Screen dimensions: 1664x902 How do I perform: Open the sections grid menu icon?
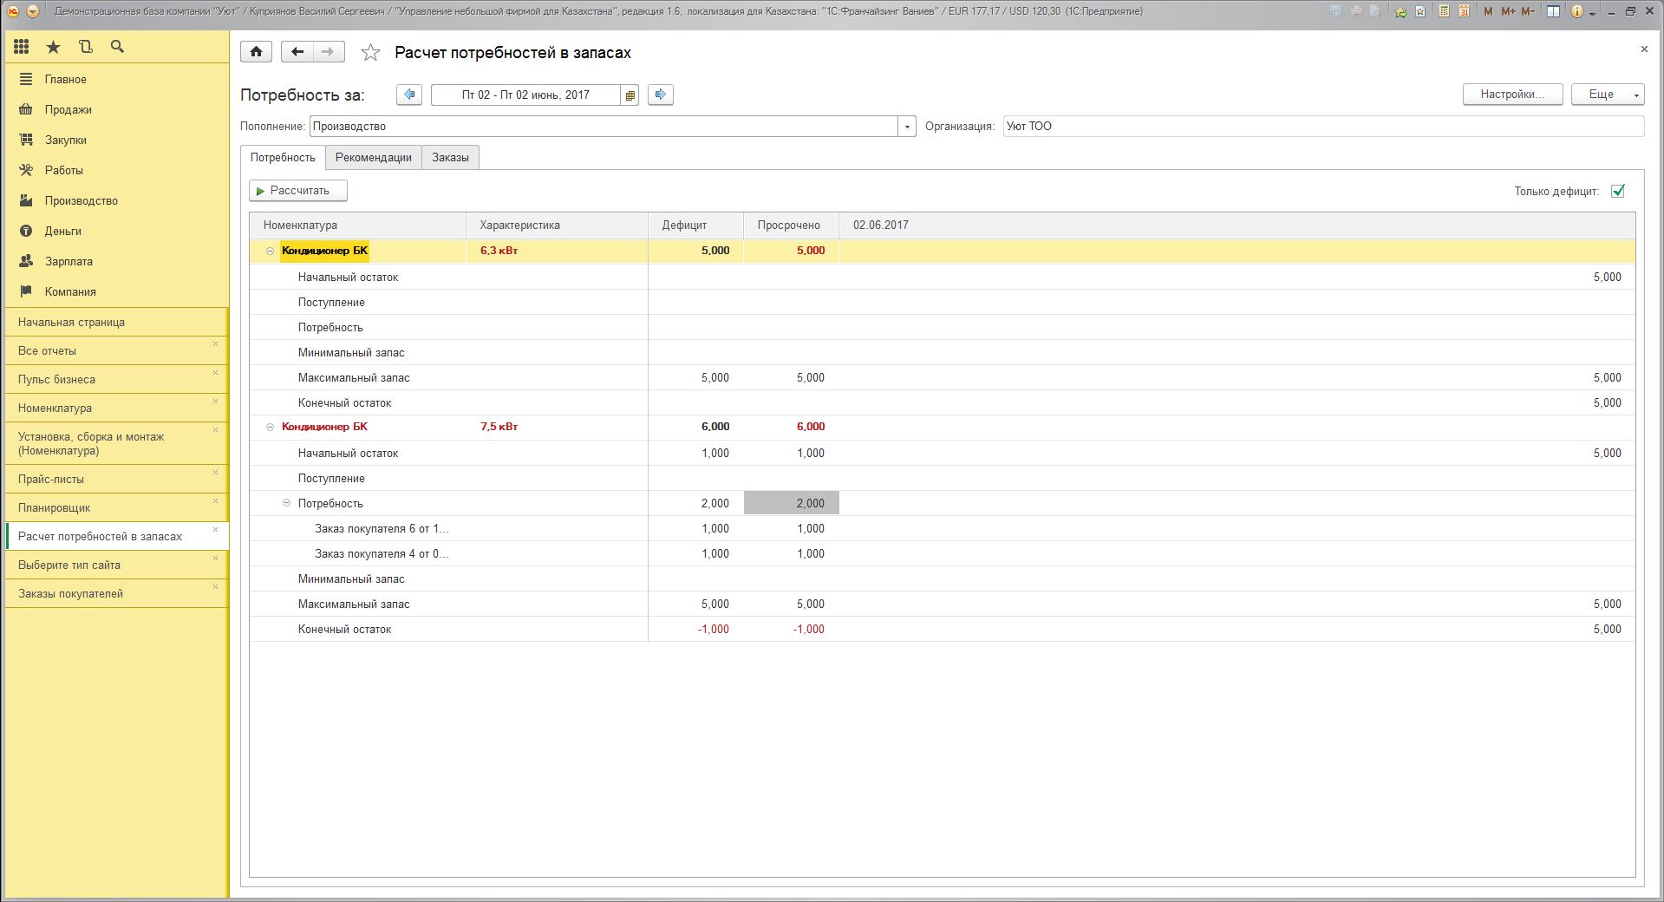pos(21,47)
